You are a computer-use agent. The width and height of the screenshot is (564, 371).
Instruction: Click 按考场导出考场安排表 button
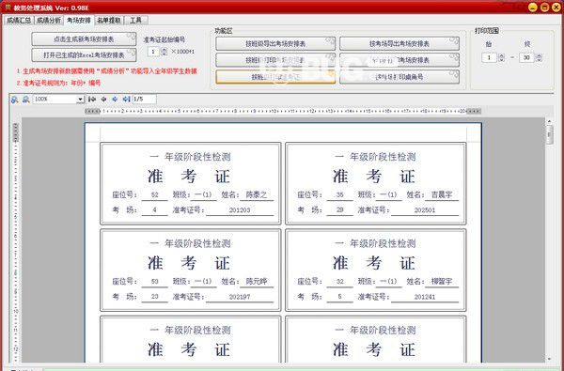[399, 43]
